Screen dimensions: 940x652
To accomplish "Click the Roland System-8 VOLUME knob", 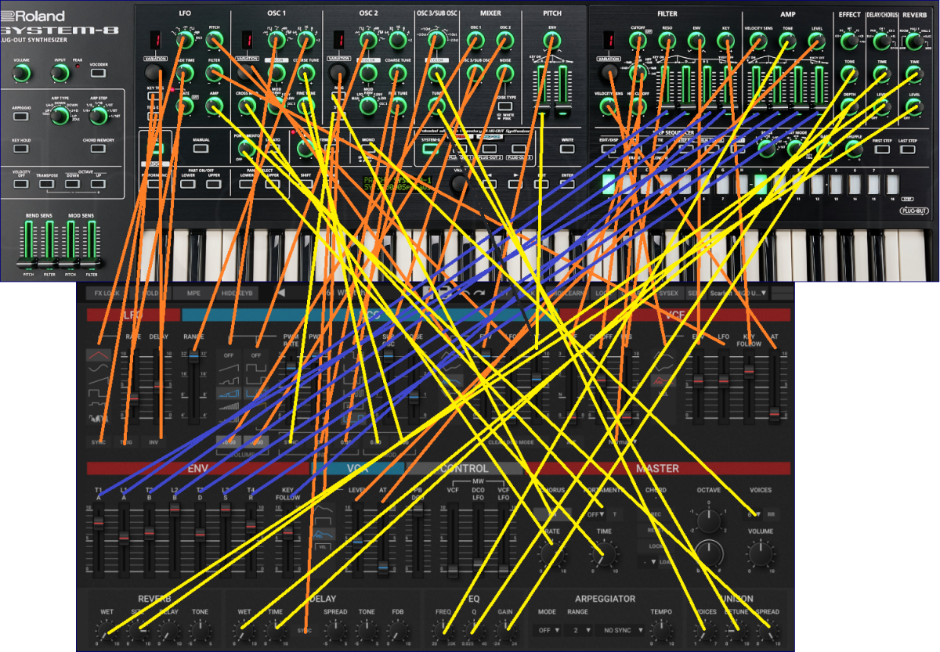I will [21, 73].
